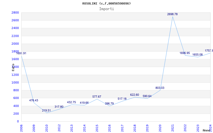Screen dimensions: 213x133
Task: Click the 2698.78 data label
Action: [x=172, y=14]
